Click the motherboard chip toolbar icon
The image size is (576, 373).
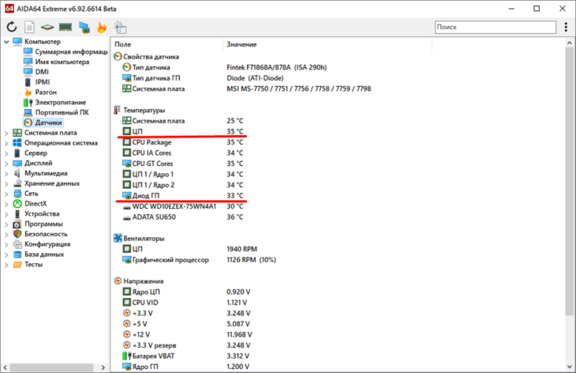click(47, 27)
